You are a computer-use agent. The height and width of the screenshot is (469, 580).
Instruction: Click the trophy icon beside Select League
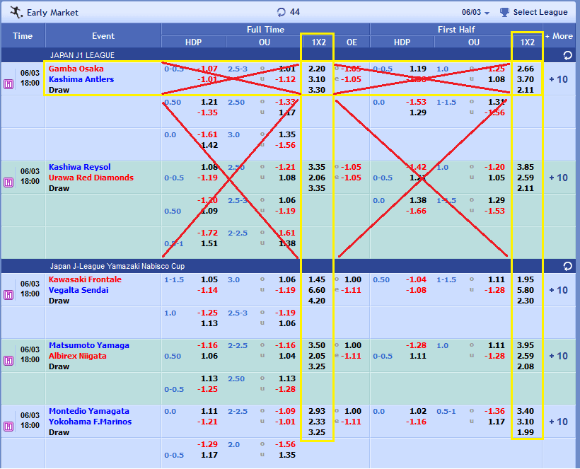point(504,12)
